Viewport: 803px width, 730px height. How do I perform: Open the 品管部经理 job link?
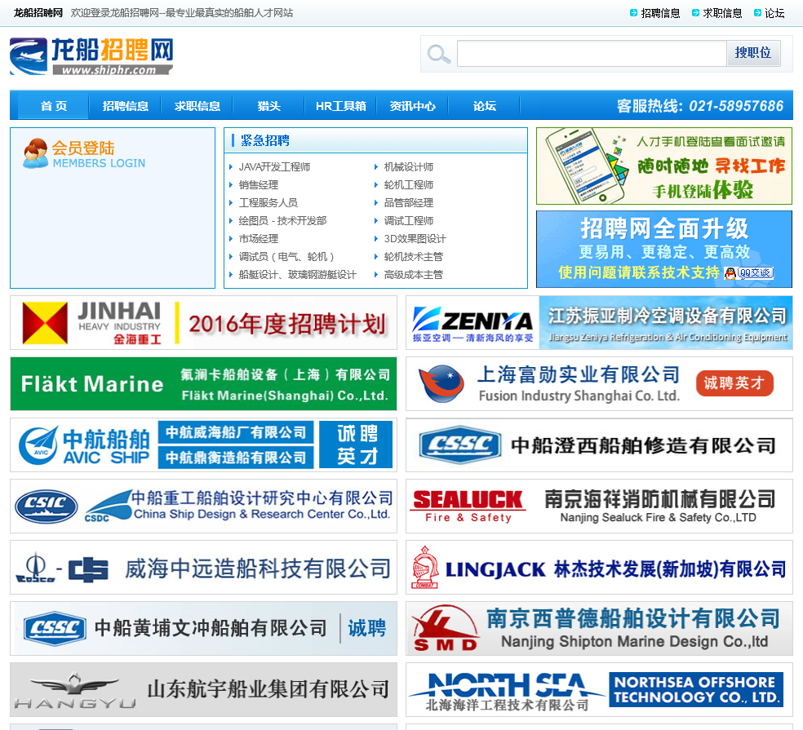409,203
